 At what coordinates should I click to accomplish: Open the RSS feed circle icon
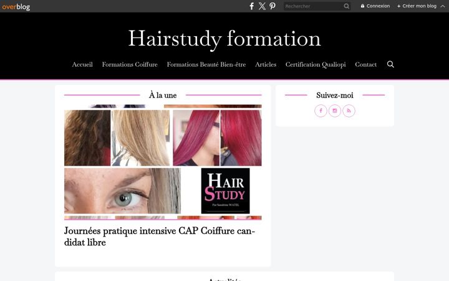[x=349, y=111]
